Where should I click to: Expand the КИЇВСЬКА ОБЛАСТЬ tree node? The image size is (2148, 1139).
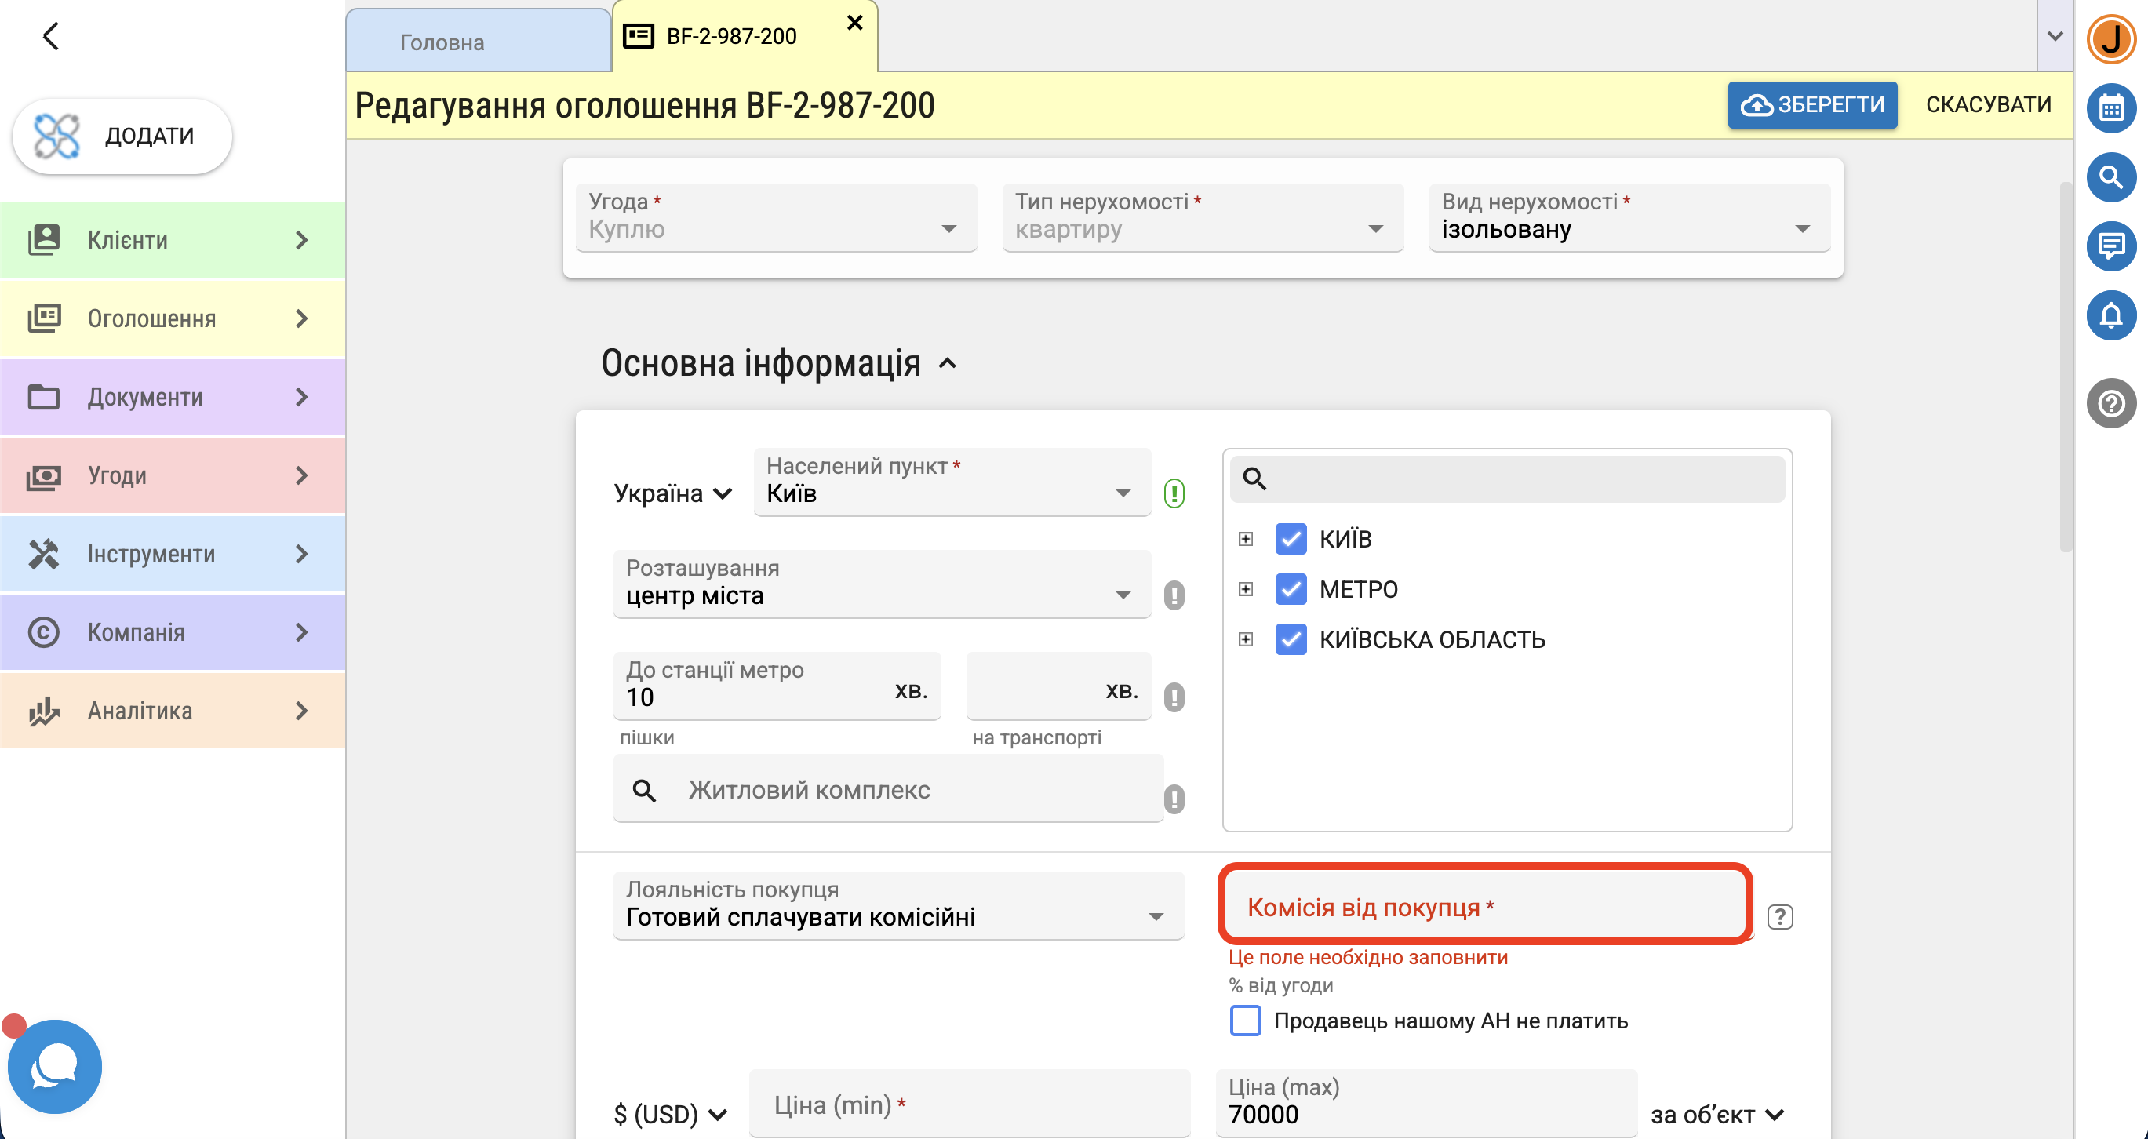pyautogui.click(x=1245, y=639)
